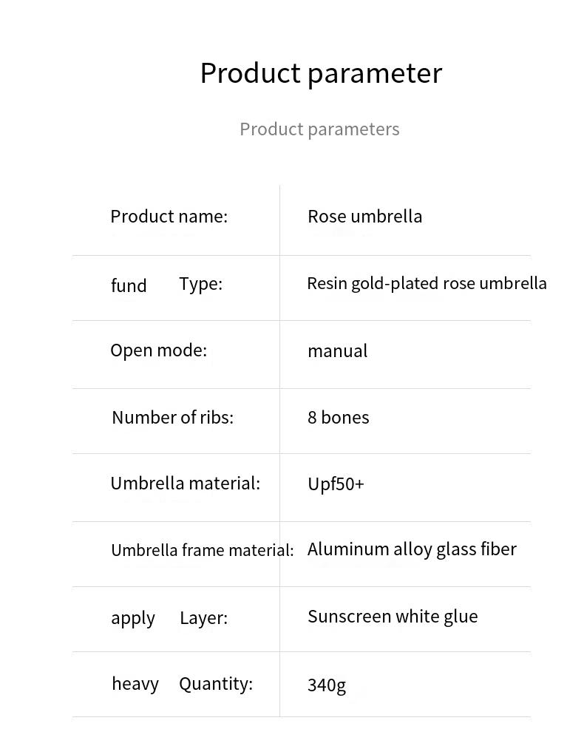The image size is (584, 729).
Task: Click the word 'apply' in table
Action: coord(133,619)
